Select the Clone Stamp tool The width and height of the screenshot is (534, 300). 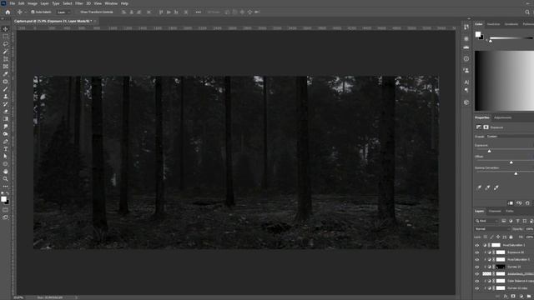point(6,97)
